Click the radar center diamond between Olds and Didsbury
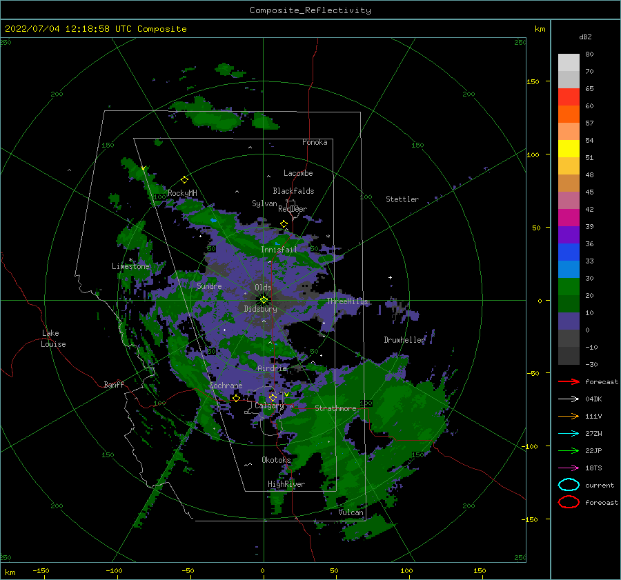Image resolution: width=621 pixels, height=580 pixels. 264,300
